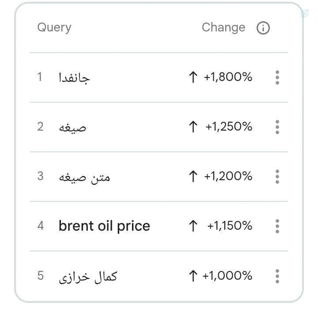This screenshot has height=309, width=318.
Task: Click the Change column header
Action: pyautogui.click(x=224, y=28)
